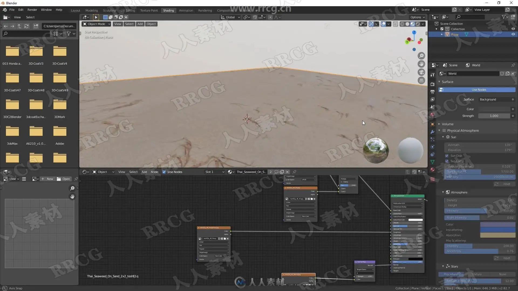Viewport: 518px width, 291px height.
Task: Open the Modifier properties wrench icon
Action: [x=432, y=132]
